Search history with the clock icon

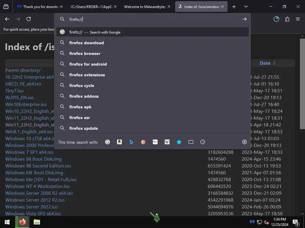tap(203, 142)
